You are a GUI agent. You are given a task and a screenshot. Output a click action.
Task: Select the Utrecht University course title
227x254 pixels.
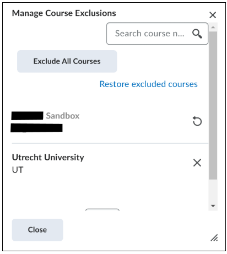point(48,158)
